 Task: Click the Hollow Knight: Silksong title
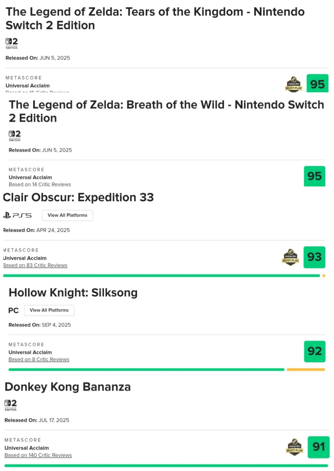click(73, 292)
